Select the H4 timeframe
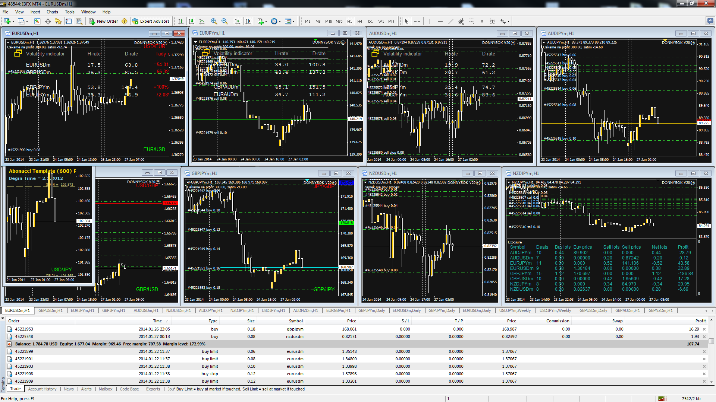716x402 pixels. click(359, 21)
